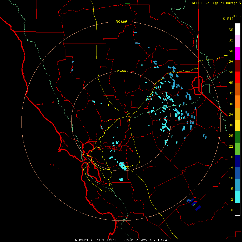242x242 pixels.
Task: Click the 22 value on the scale
Action: [231, 146]
